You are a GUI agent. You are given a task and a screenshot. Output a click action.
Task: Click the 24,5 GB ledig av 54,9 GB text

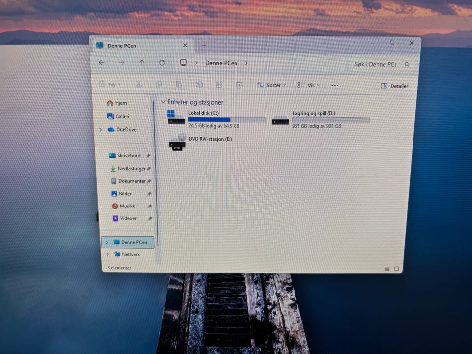point(214,126)
